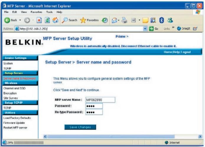Open Favorites star icon

click(x=83, y=20)
